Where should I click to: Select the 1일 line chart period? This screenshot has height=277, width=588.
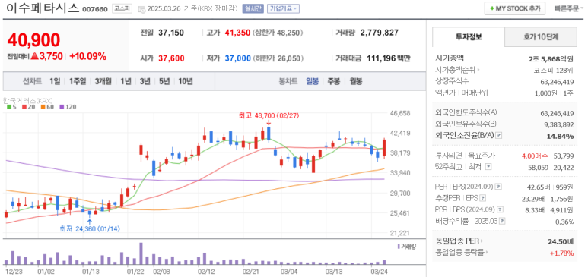(x=54, y=81)
